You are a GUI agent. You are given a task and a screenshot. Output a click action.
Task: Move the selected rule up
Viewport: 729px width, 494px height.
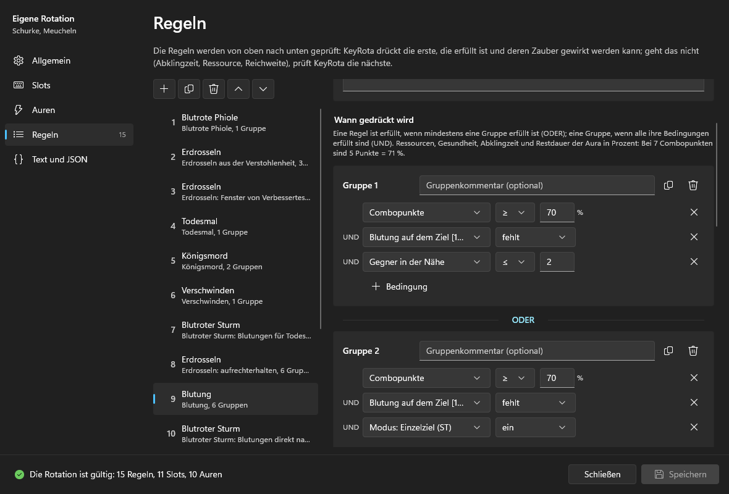pos(238,89)
